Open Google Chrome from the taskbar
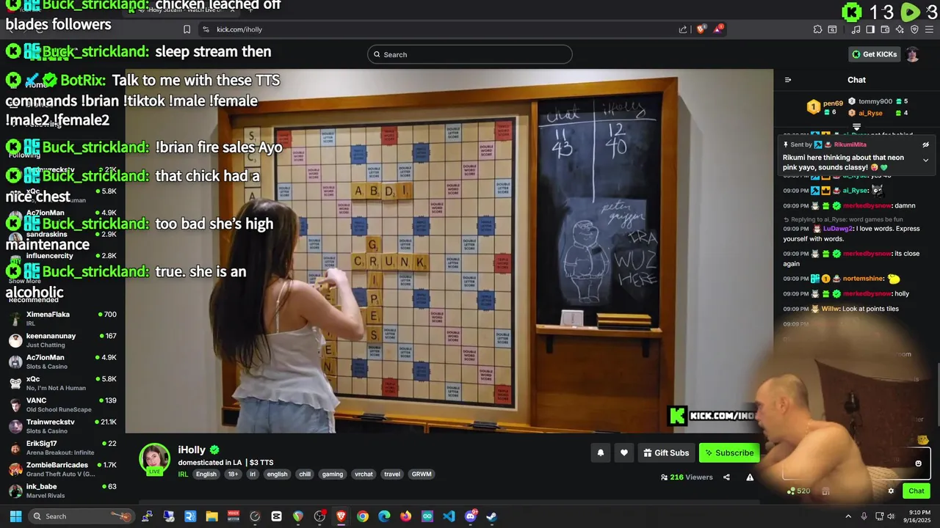The height and width of the screenshot is (528, 940). coord(362,516)
